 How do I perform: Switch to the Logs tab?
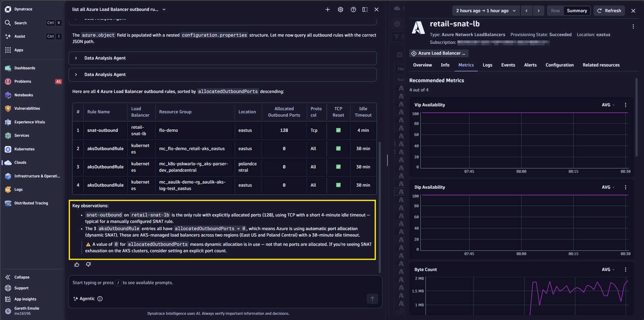487,65
